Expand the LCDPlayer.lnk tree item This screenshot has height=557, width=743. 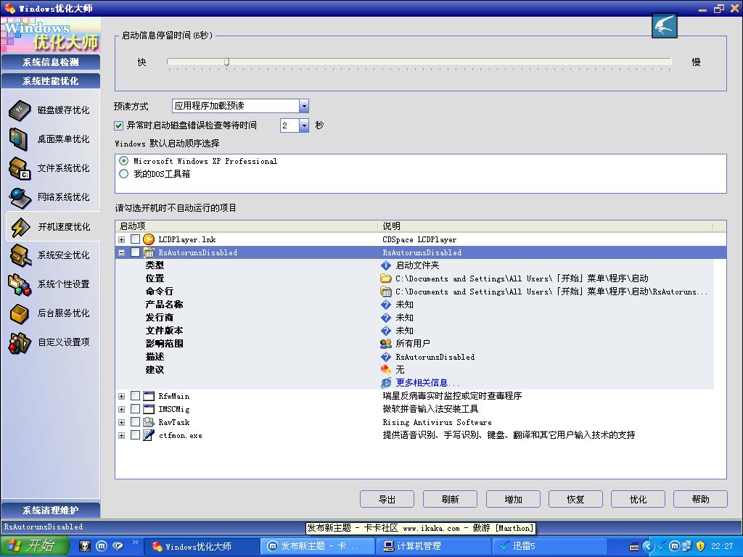[x=122, y=239]
